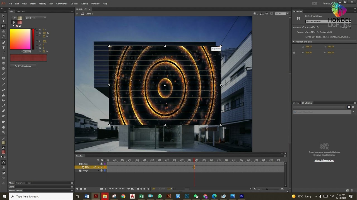The image size is (357, 200).
Task: Switch to the Swatches tab
Action: point(20,11)
